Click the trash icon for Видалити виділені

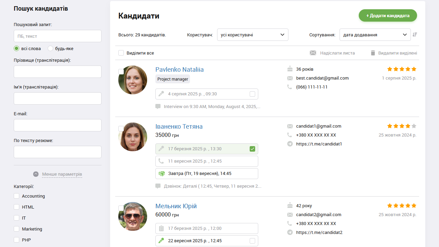[x=373, y=53]
